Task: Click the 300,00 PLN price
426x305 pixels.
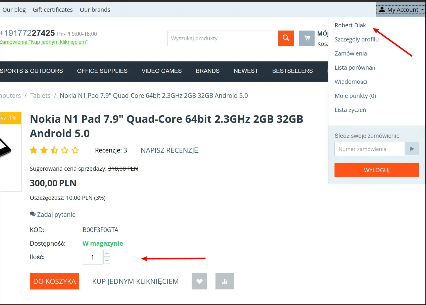Action: point(53,183)
